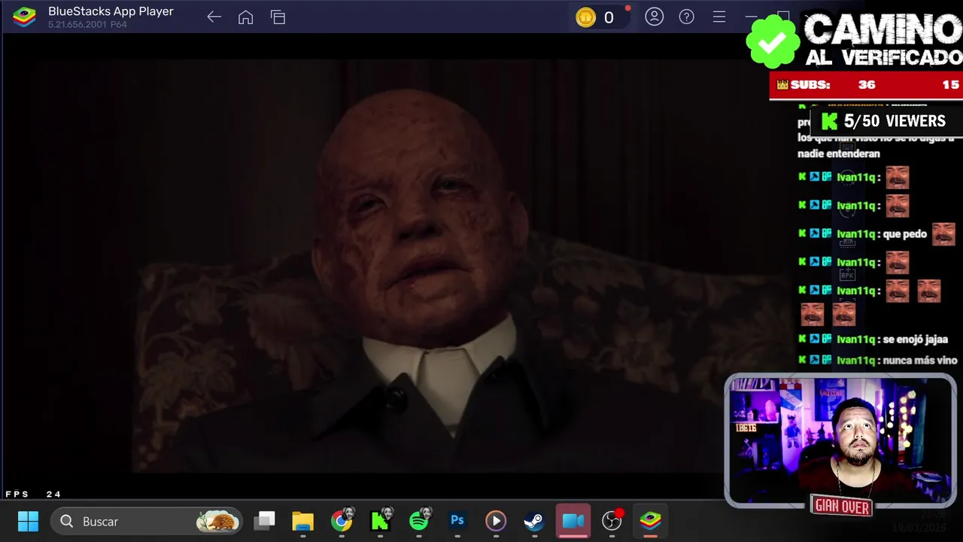This screenshot has width=963, height=542.
Task: Switch to Google Chrome in taskbar
Action: pos(342,520)
